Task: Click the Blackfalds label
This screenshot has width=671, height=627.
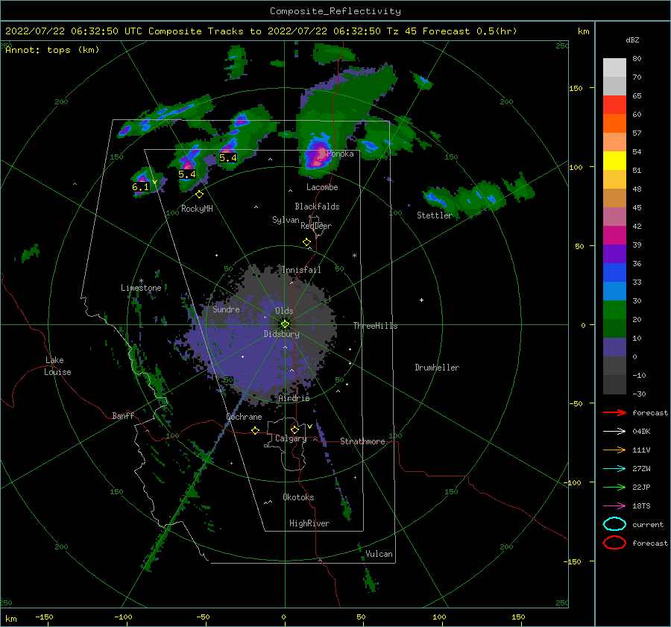Action: [317, 207]
